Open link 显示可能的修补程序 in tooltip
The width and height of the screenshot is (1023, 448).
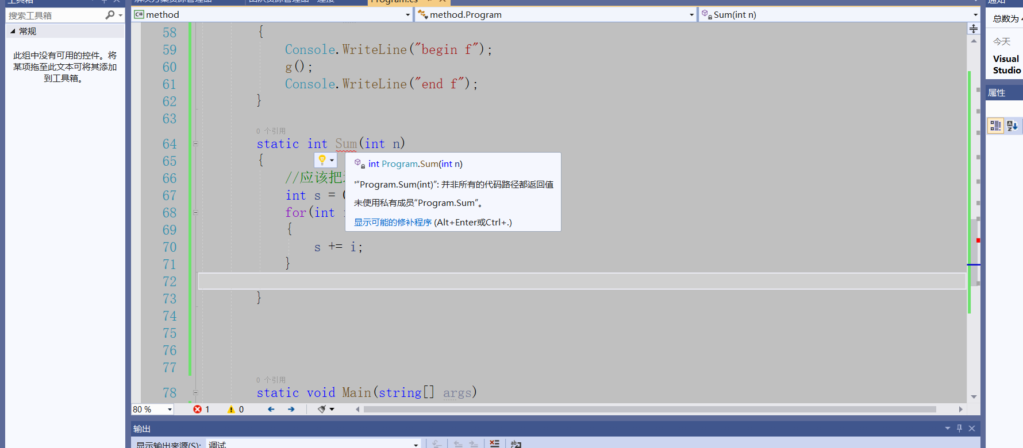click(x=393, y=222)
